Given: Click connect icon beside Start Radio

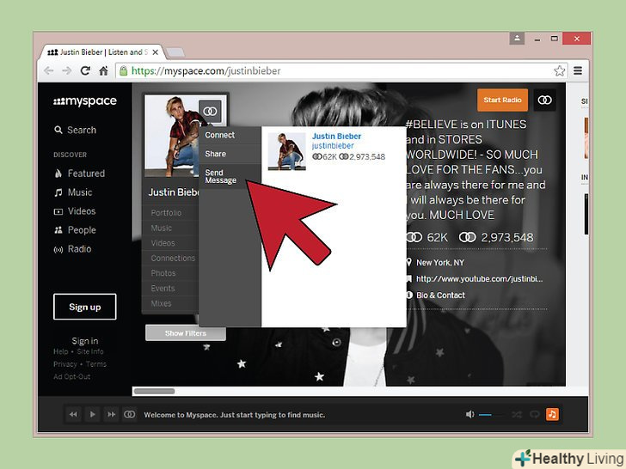Looking at the screenshot, I should pyautogui.click(x=544, y=100).
